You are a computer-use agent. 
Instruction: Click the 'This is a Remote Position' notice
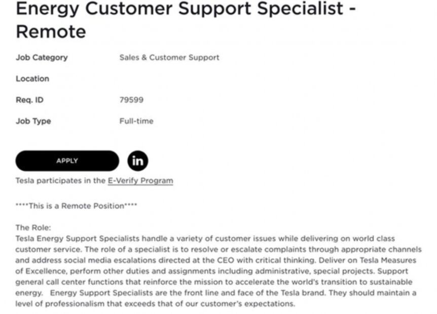coord(76,206)
